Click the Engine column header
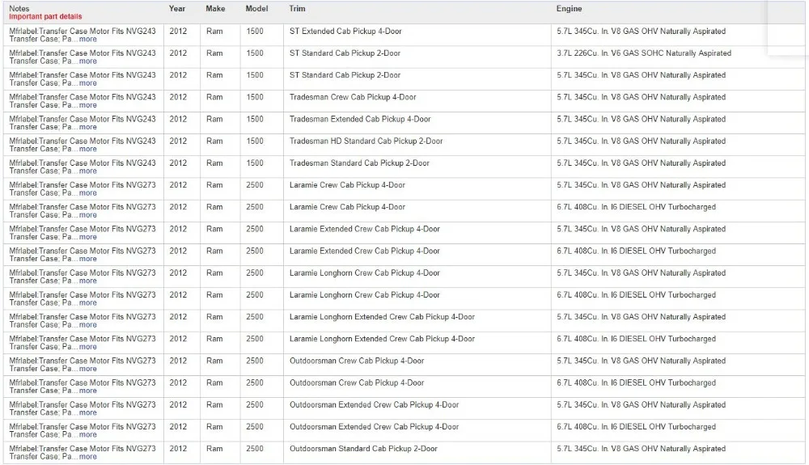The width and height of the screenshot is (809, 465). click(x=569, y=9)
